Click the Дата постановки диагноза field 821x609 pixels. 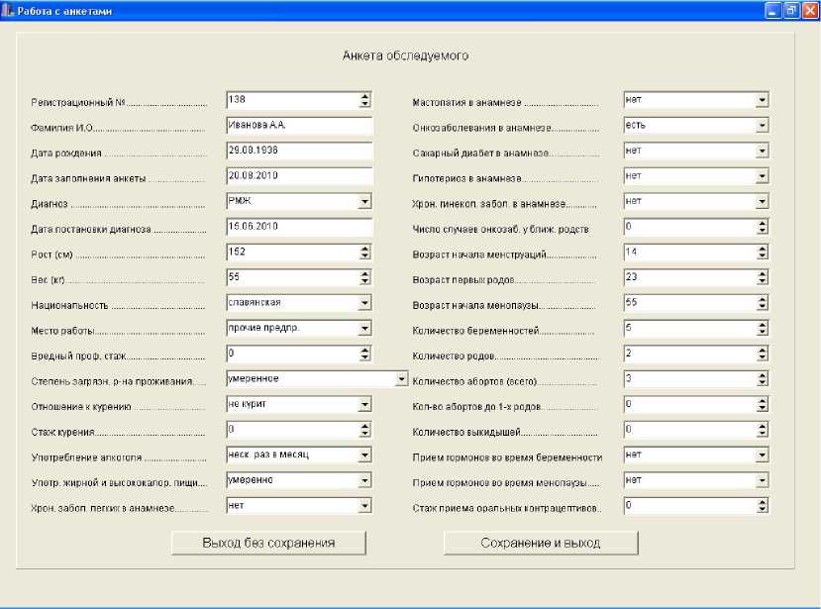pyautogui.click(x=298, y=227)
